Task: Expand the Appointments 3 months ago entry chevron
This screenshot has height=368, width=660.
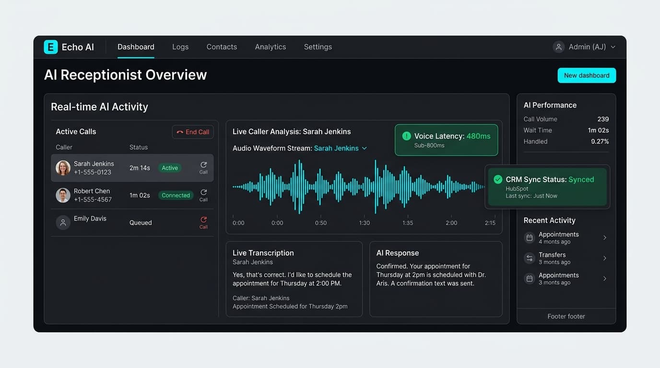Action: 605,278
